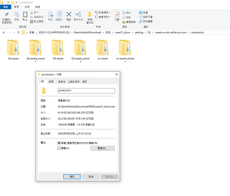Screen dimensions: 230x196
Task: Select the 2d-assets folder
Action: [13, 49]
